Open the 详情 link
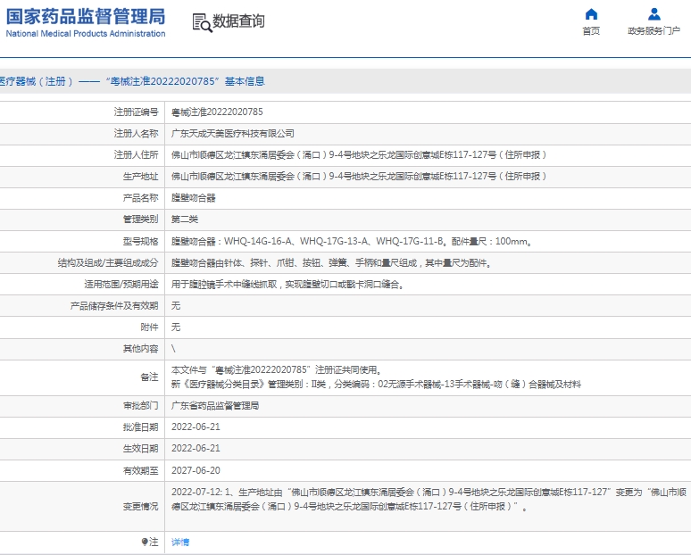 coord(180,542)
